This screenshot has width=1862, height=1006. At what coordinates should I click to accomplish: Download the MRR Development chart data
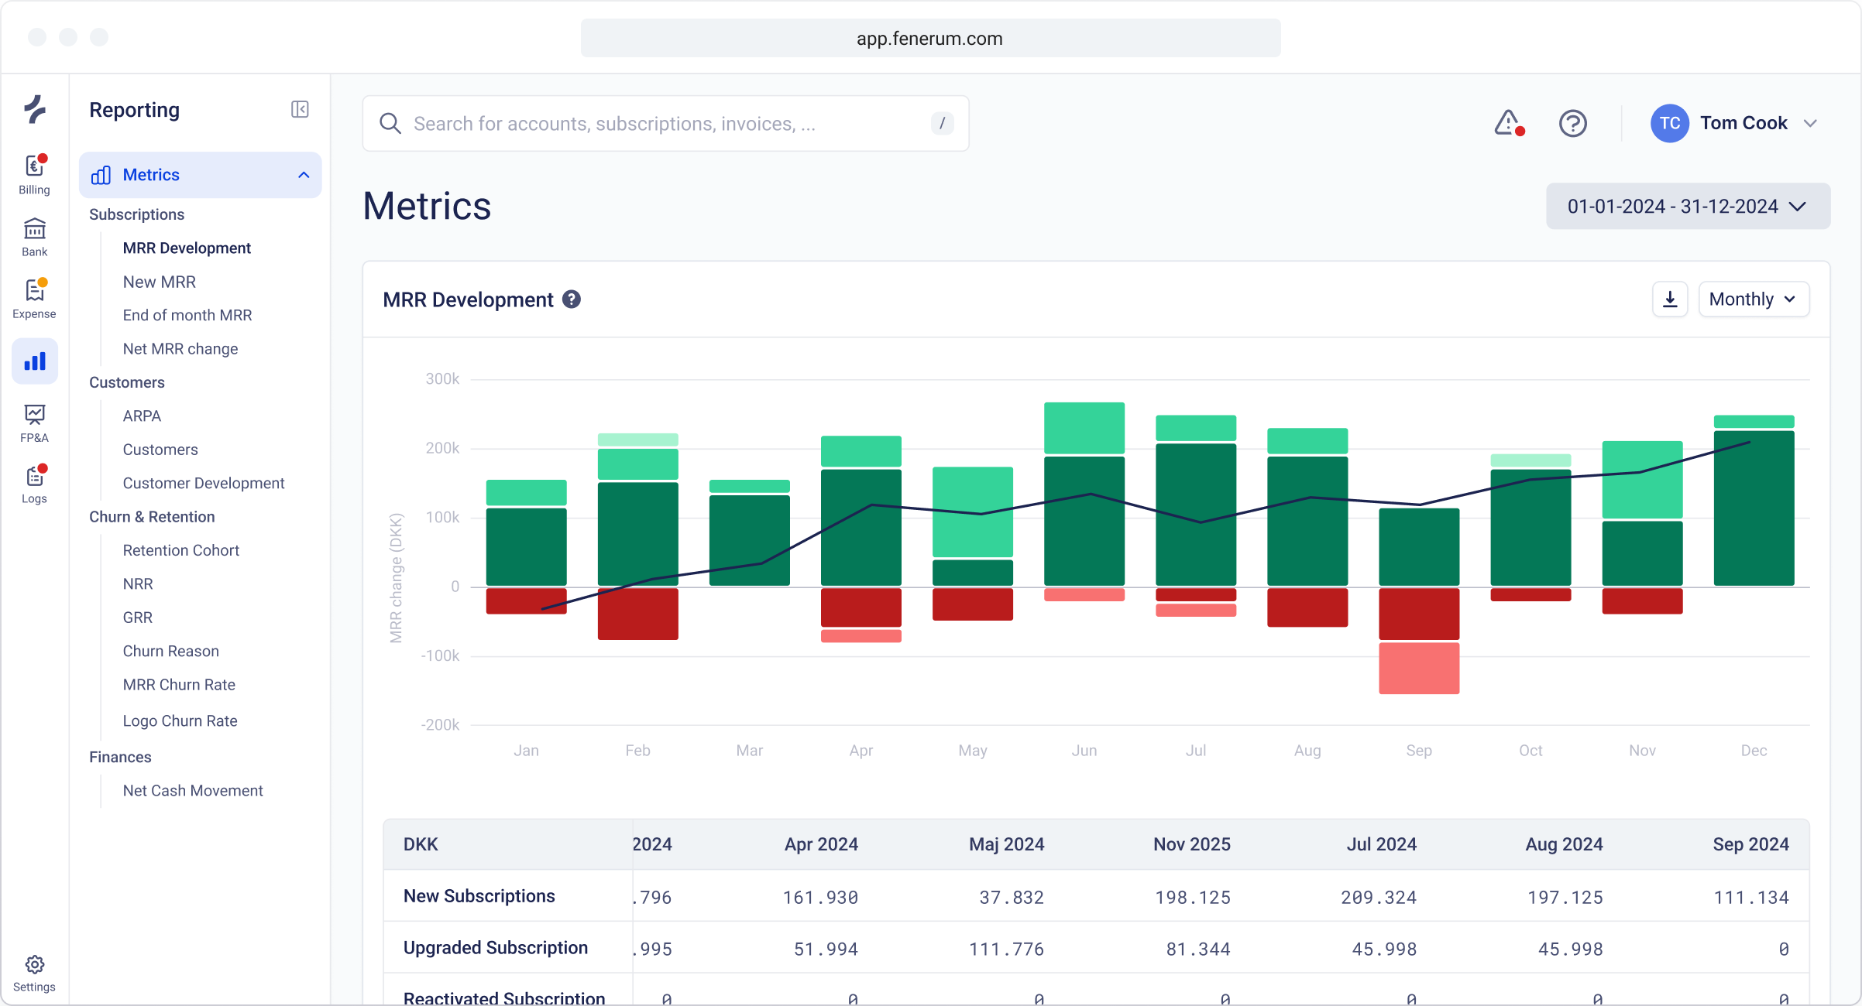click(x=1670, y=299)
